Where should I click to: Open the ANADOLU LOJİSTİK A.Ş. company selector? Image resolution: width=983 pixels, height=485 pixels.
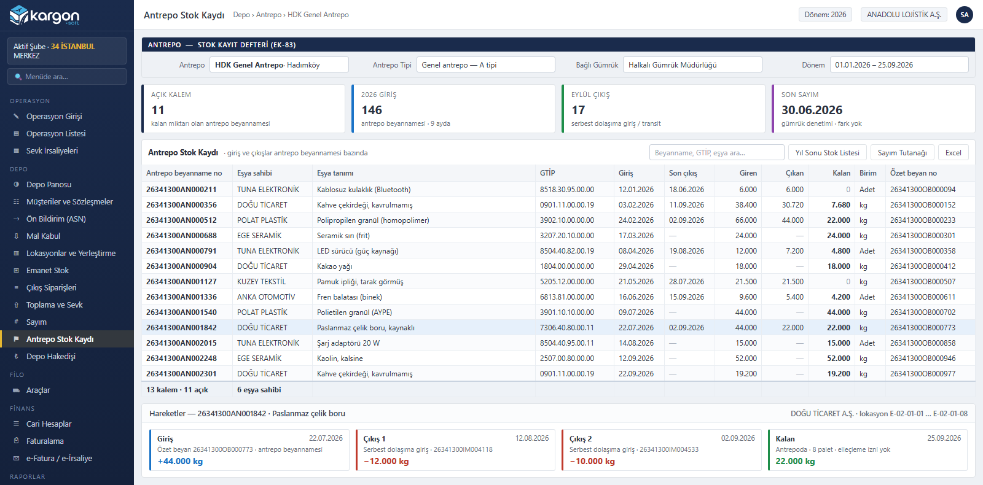pos(904,15)
